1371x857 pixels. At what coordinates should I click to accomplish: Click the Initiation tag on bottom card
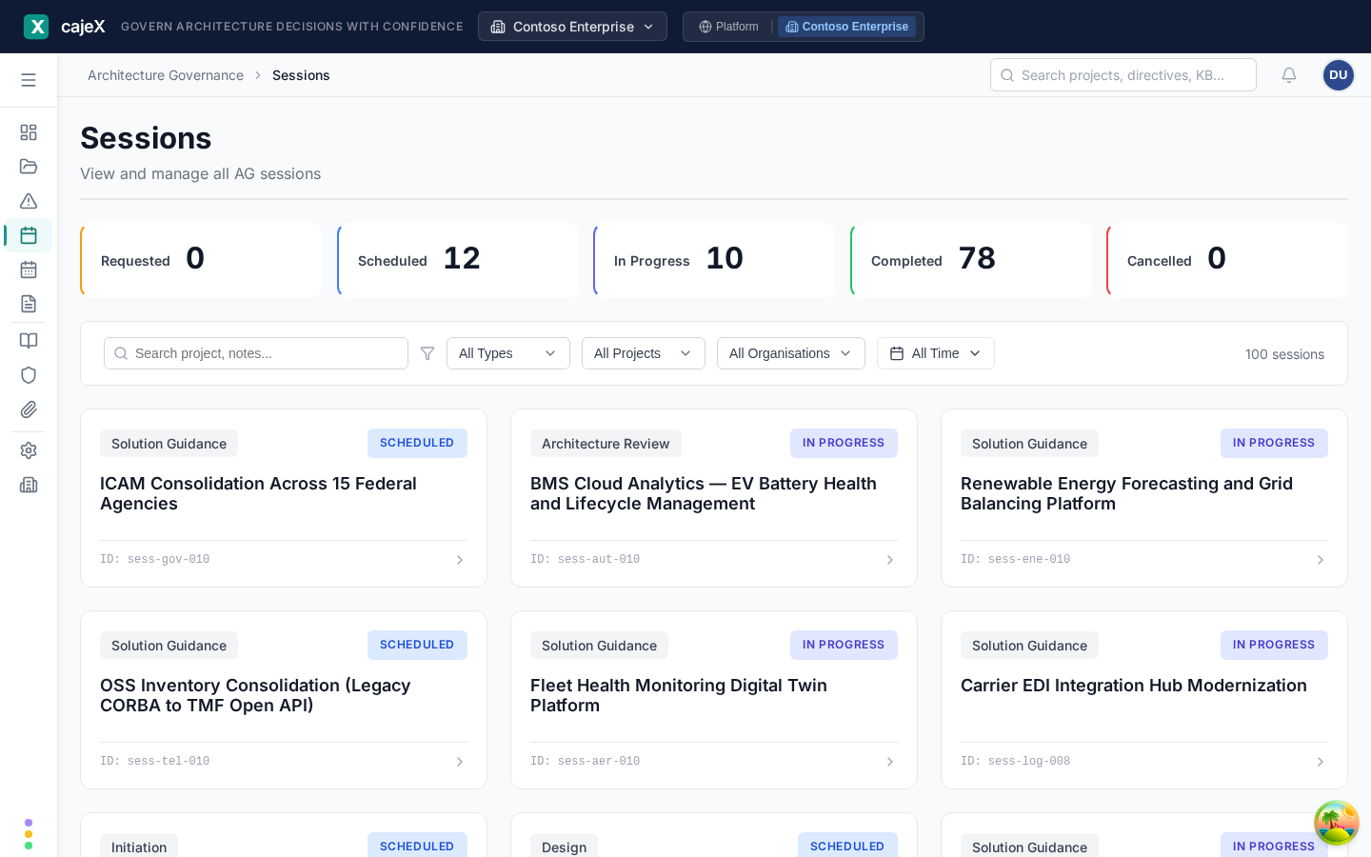click(139, 847)
